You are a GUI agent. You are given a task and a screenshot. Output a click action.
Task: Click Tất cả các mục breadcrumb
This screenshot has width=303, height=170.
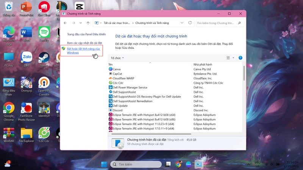pos(117,23)
